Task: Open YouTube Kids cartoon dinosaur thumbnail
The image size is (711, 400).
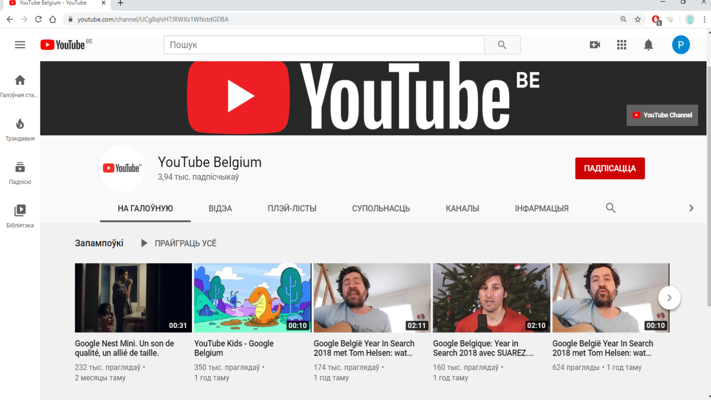Action: (252, 298)
